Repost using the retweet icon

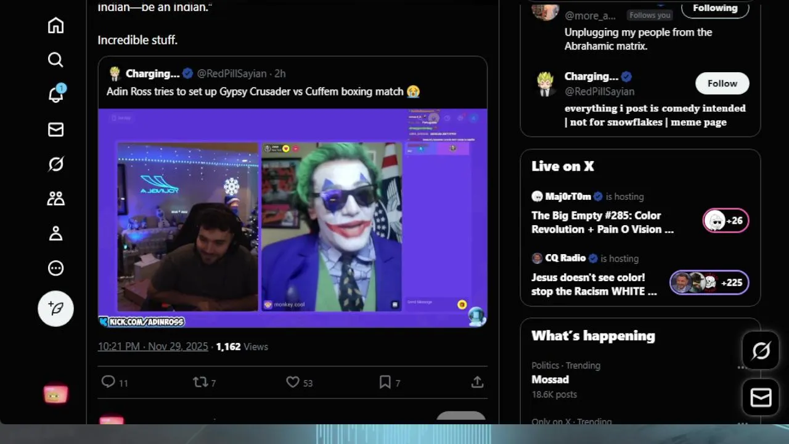pyautogui.click(x=200, y=382)
